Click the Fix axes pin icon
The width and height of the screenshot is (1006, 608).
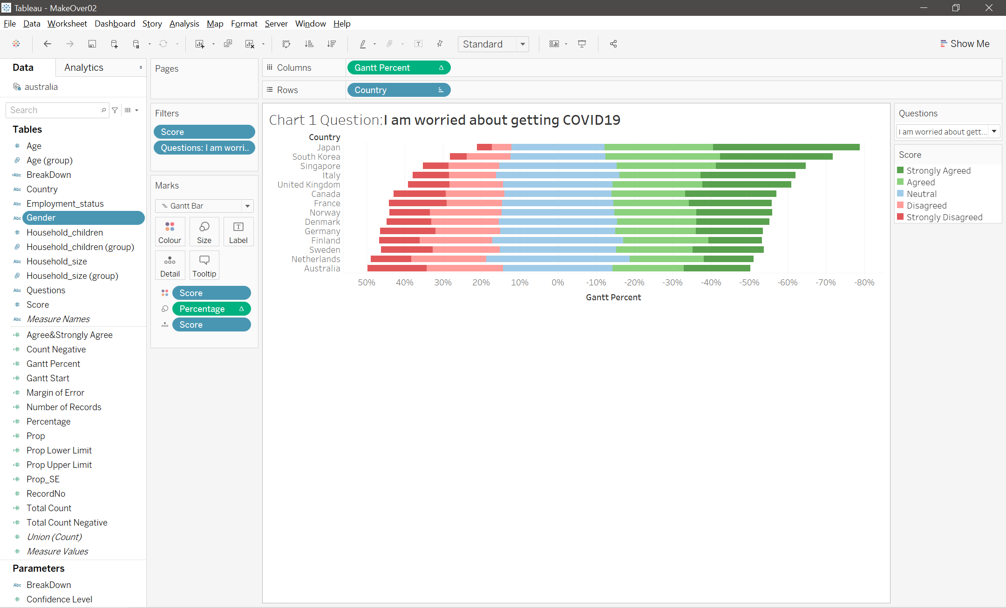click(440, 44)
